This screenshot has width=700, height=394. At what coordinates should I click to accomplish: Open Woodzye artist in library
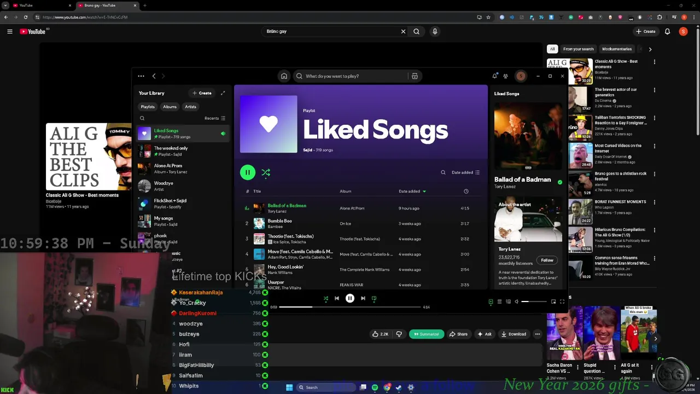point(183,186)
